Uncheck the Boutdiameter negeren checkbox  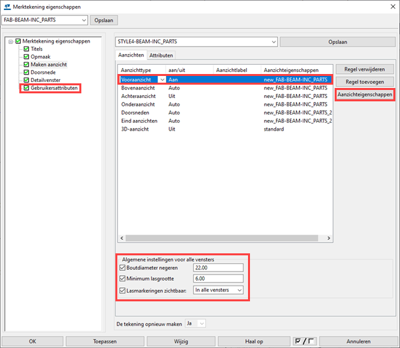[x=123, y=267]
